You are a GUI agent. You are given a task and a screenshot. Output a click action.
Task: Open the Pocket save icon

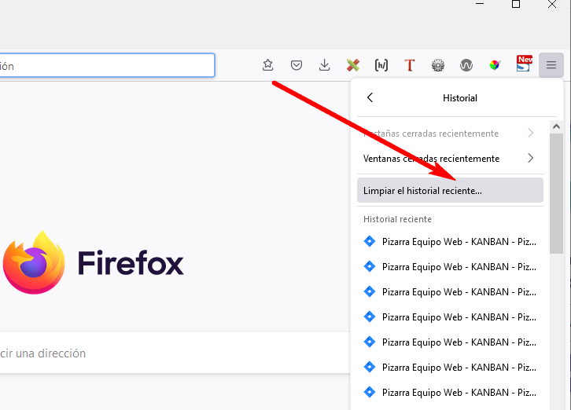[x=297, y=65]
